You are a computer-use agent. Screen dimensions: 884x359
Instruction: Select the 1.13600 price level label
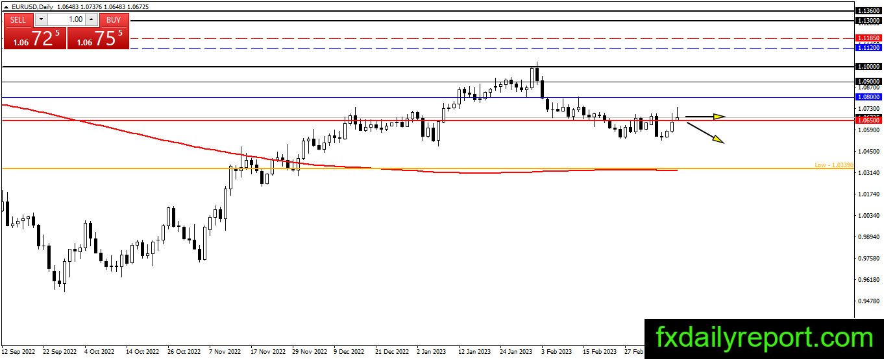click(868, 11)
